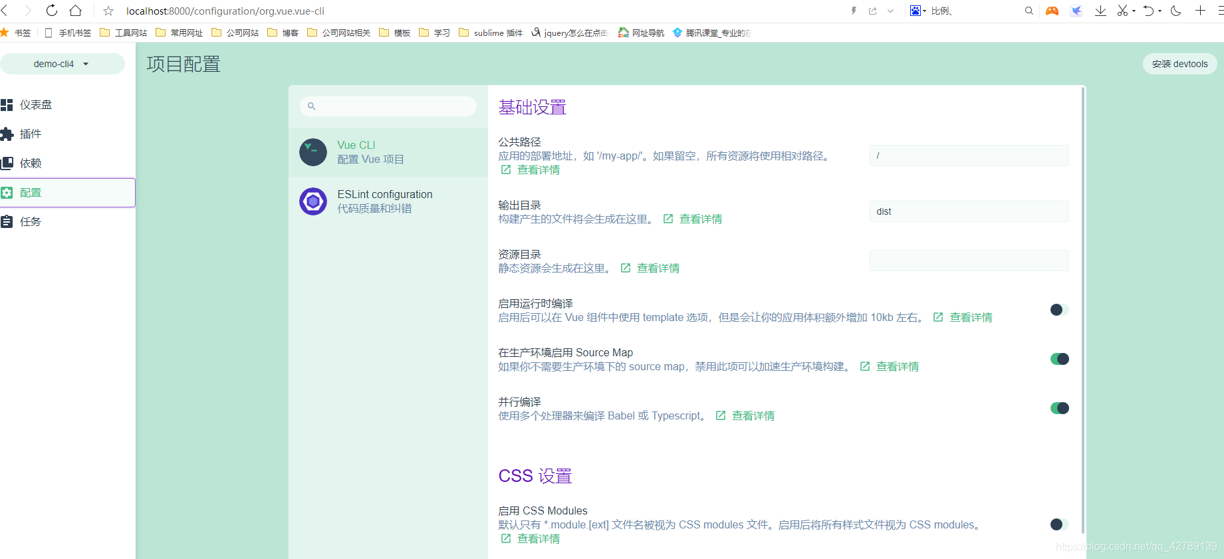Click the share icon in address bar
Viewport: 1224px width, 559px height.
pos(872,11)
